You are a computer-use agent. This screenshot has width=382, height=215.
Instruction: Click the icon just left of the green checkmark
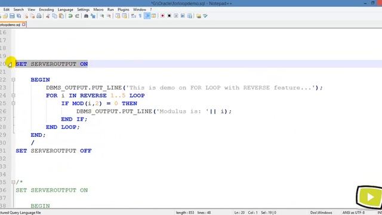tap(199, 16)
